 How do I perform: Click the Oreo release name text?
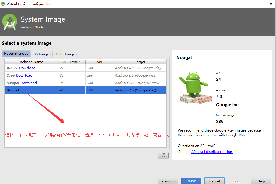click(11, 75)
